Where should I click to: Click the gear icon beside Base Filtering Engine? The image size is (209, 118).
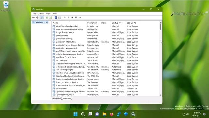54,70
